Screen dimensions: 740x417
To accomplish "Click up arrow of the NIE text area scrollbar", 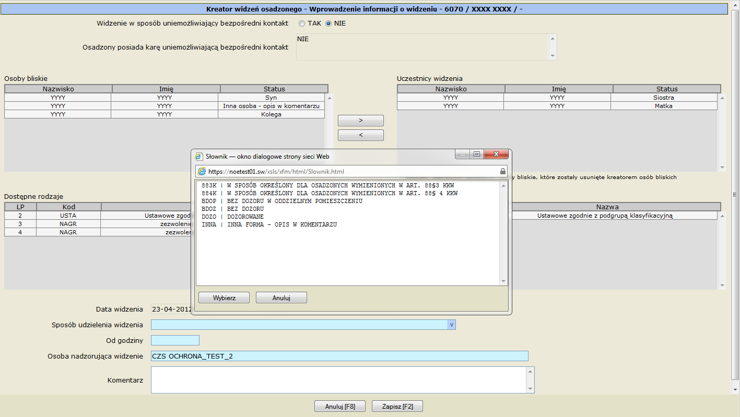I will 553,38.
